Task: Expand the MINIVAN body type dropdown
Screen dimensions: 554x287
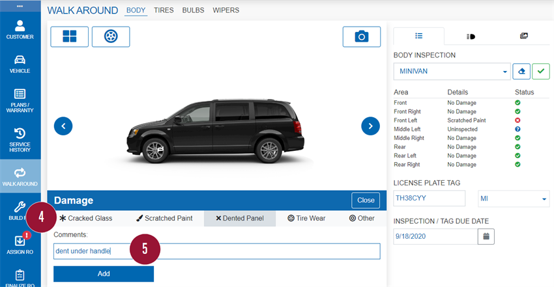Action: point(452,71)
